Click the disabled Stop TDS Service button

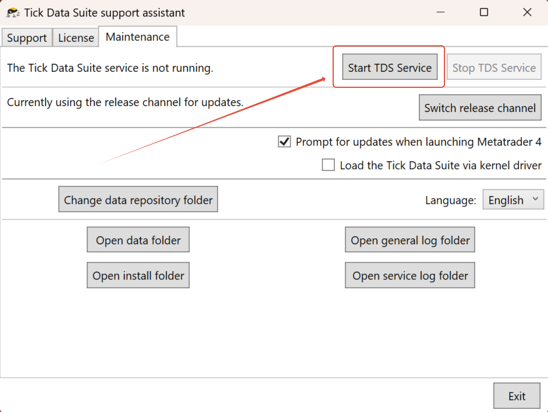click(494, 67)
